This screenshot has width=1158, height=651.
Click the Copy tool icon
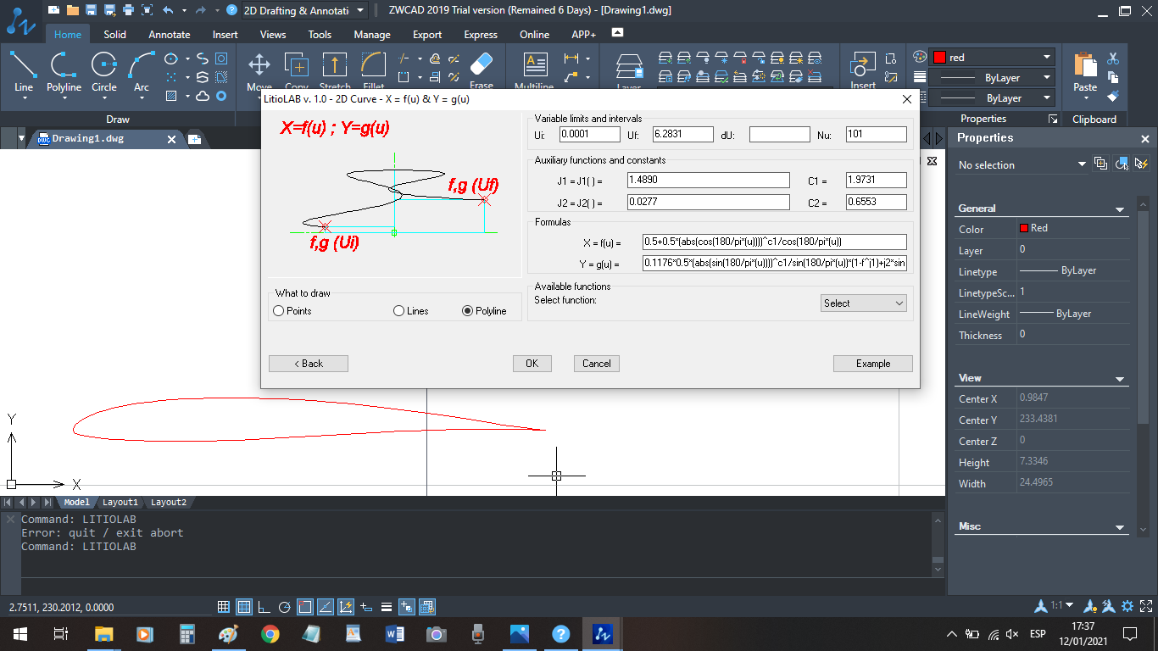point(297,65)
